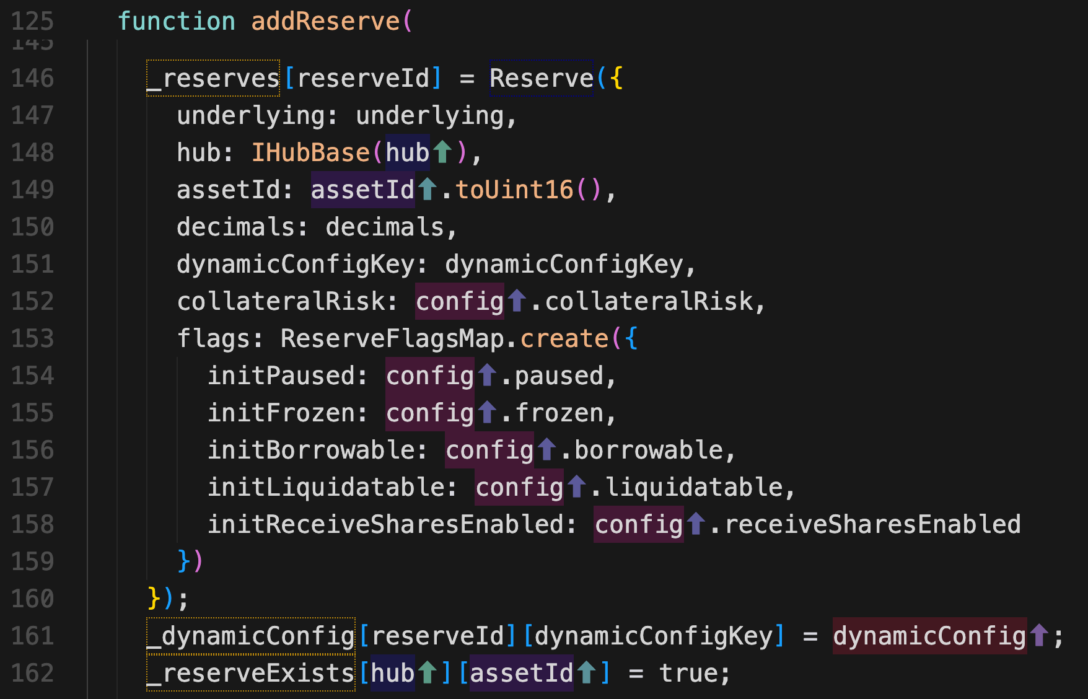Click line number 125 in sticky header

pos(32,21)
